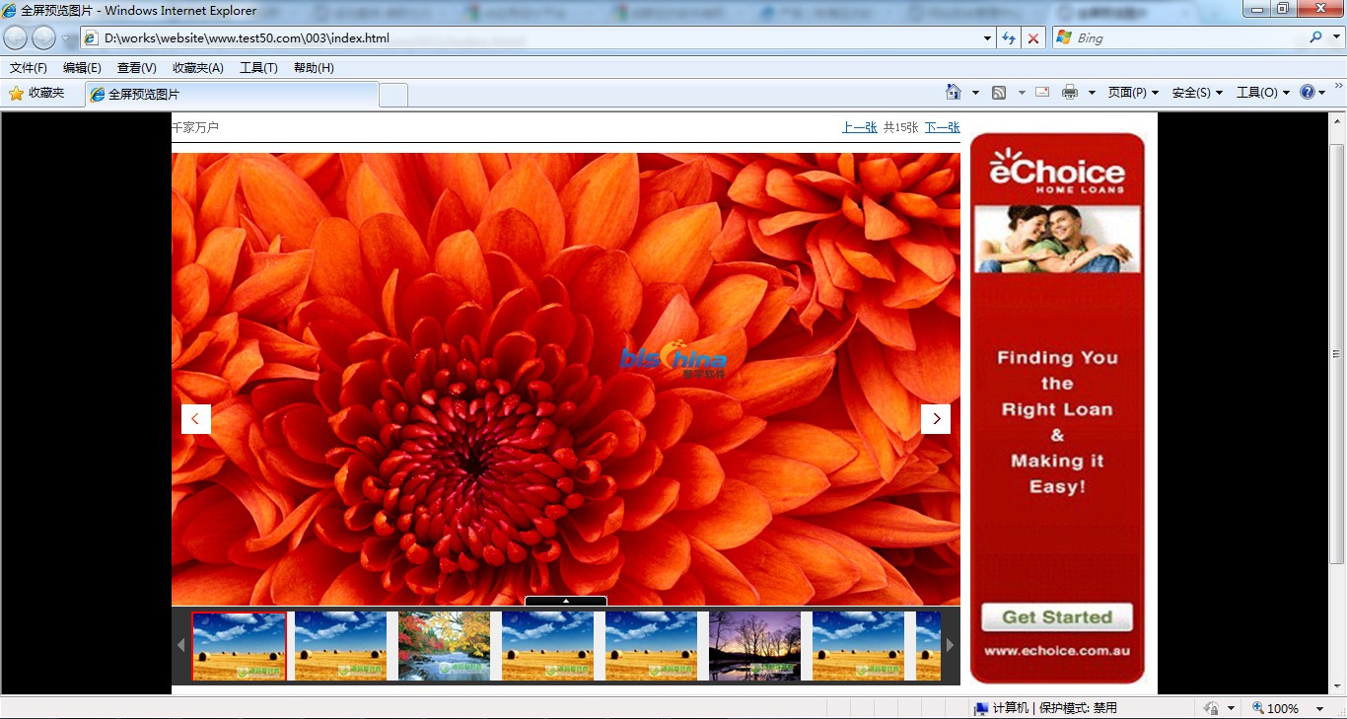Expand the Home button dropdown arrow
This screenshot has width=1347, height=719.
(x=975, y=93)
